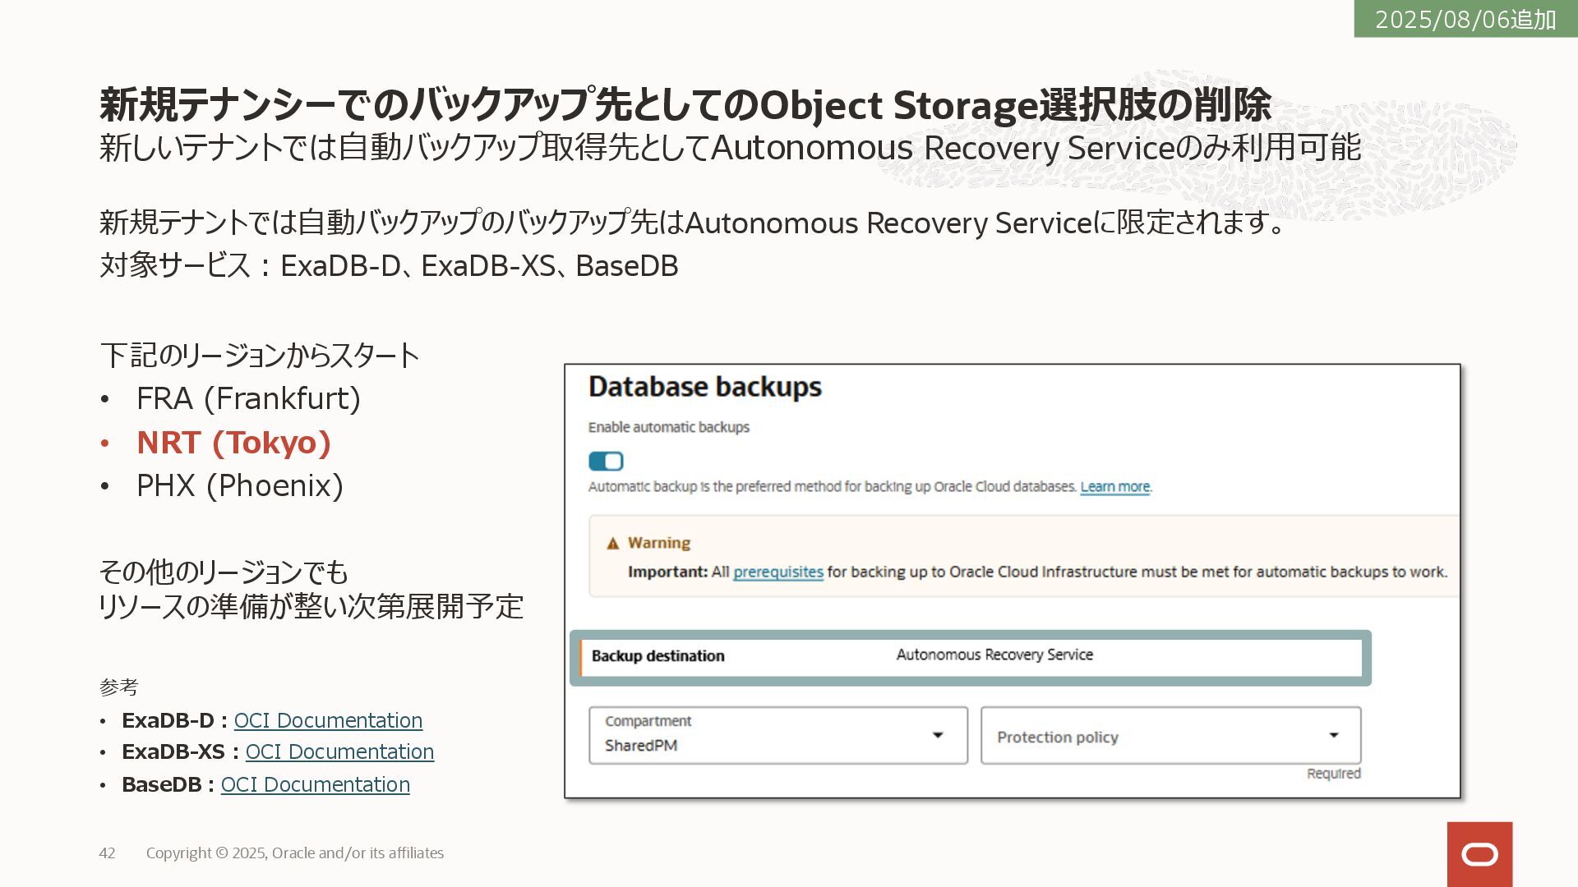Click the 参考 reference label
Screen dimensions: 1578x887
pos(119,687)
